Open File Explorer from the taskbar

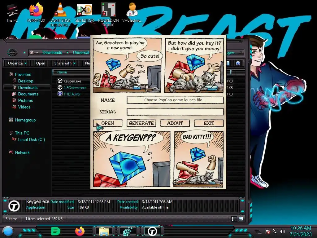pyautogui.click(x=104, y=231)
